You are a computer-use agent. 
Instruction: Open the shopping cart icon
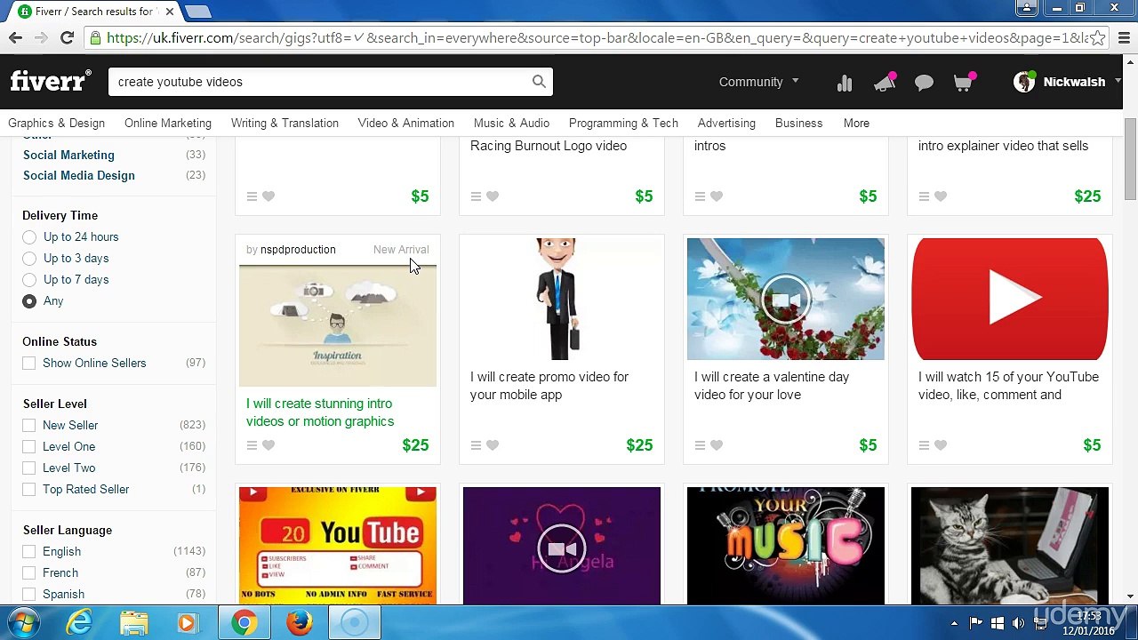tap(964, 82)
